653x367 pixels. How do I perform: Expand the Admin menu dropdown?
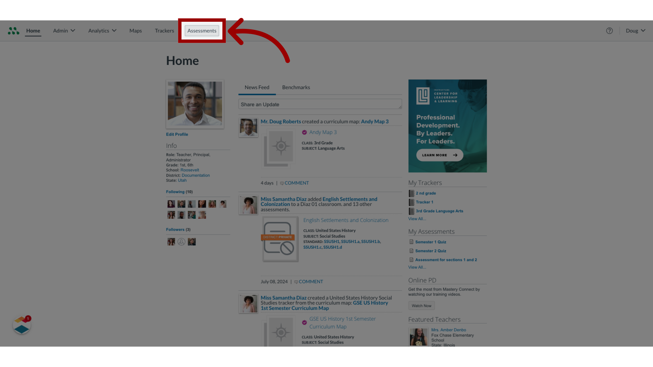tap(64, 31)
